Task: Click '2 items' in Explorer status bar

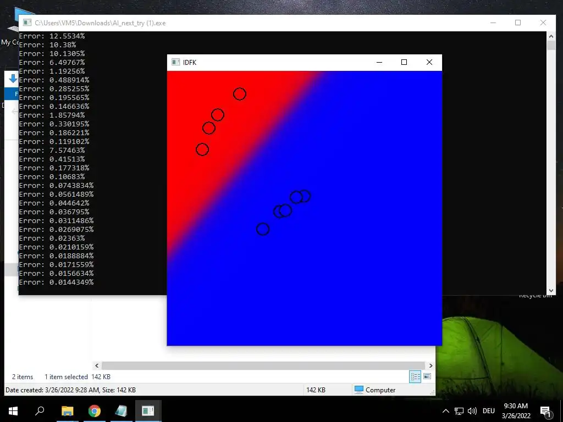Action: click(x=23, y=377)
